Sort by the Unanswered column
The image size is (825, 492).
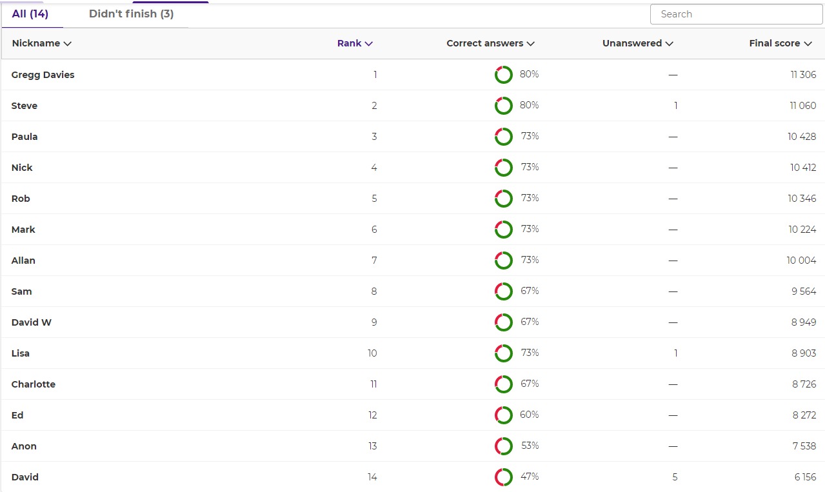[638, 44]
